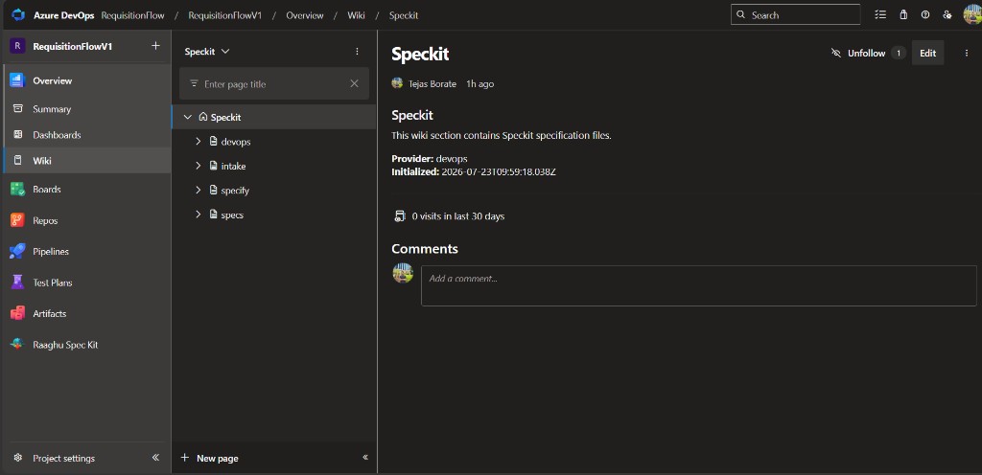Screen dimensions: 982x475
Task: Focus the Enter page title filter field
Action: click(x=274, y=83)
